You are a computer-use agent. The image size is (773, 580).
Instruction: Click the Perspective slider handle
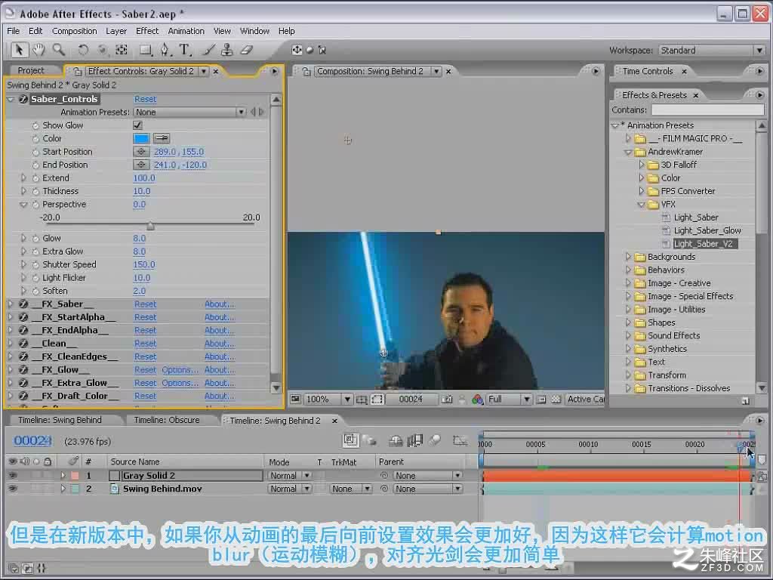pyautogui.click(x=150, y=227)
